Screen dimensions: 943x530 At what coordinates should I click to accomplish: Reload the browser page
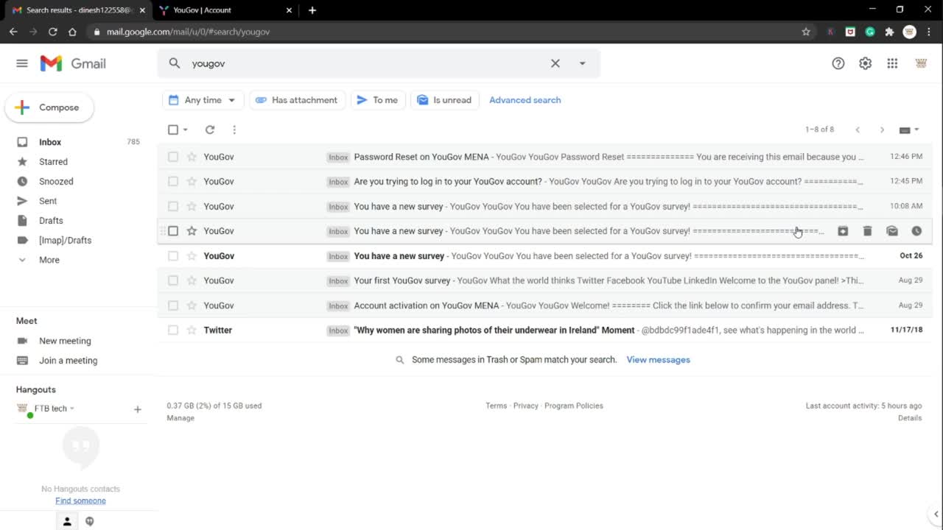(x=52, y=32)
